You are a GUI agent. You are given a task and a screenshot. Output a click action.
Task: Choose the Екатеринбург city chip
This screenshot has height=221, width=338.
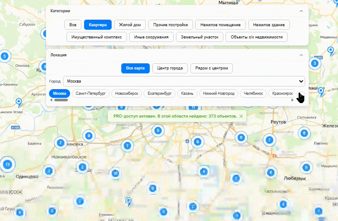click(x=159, y=93)
